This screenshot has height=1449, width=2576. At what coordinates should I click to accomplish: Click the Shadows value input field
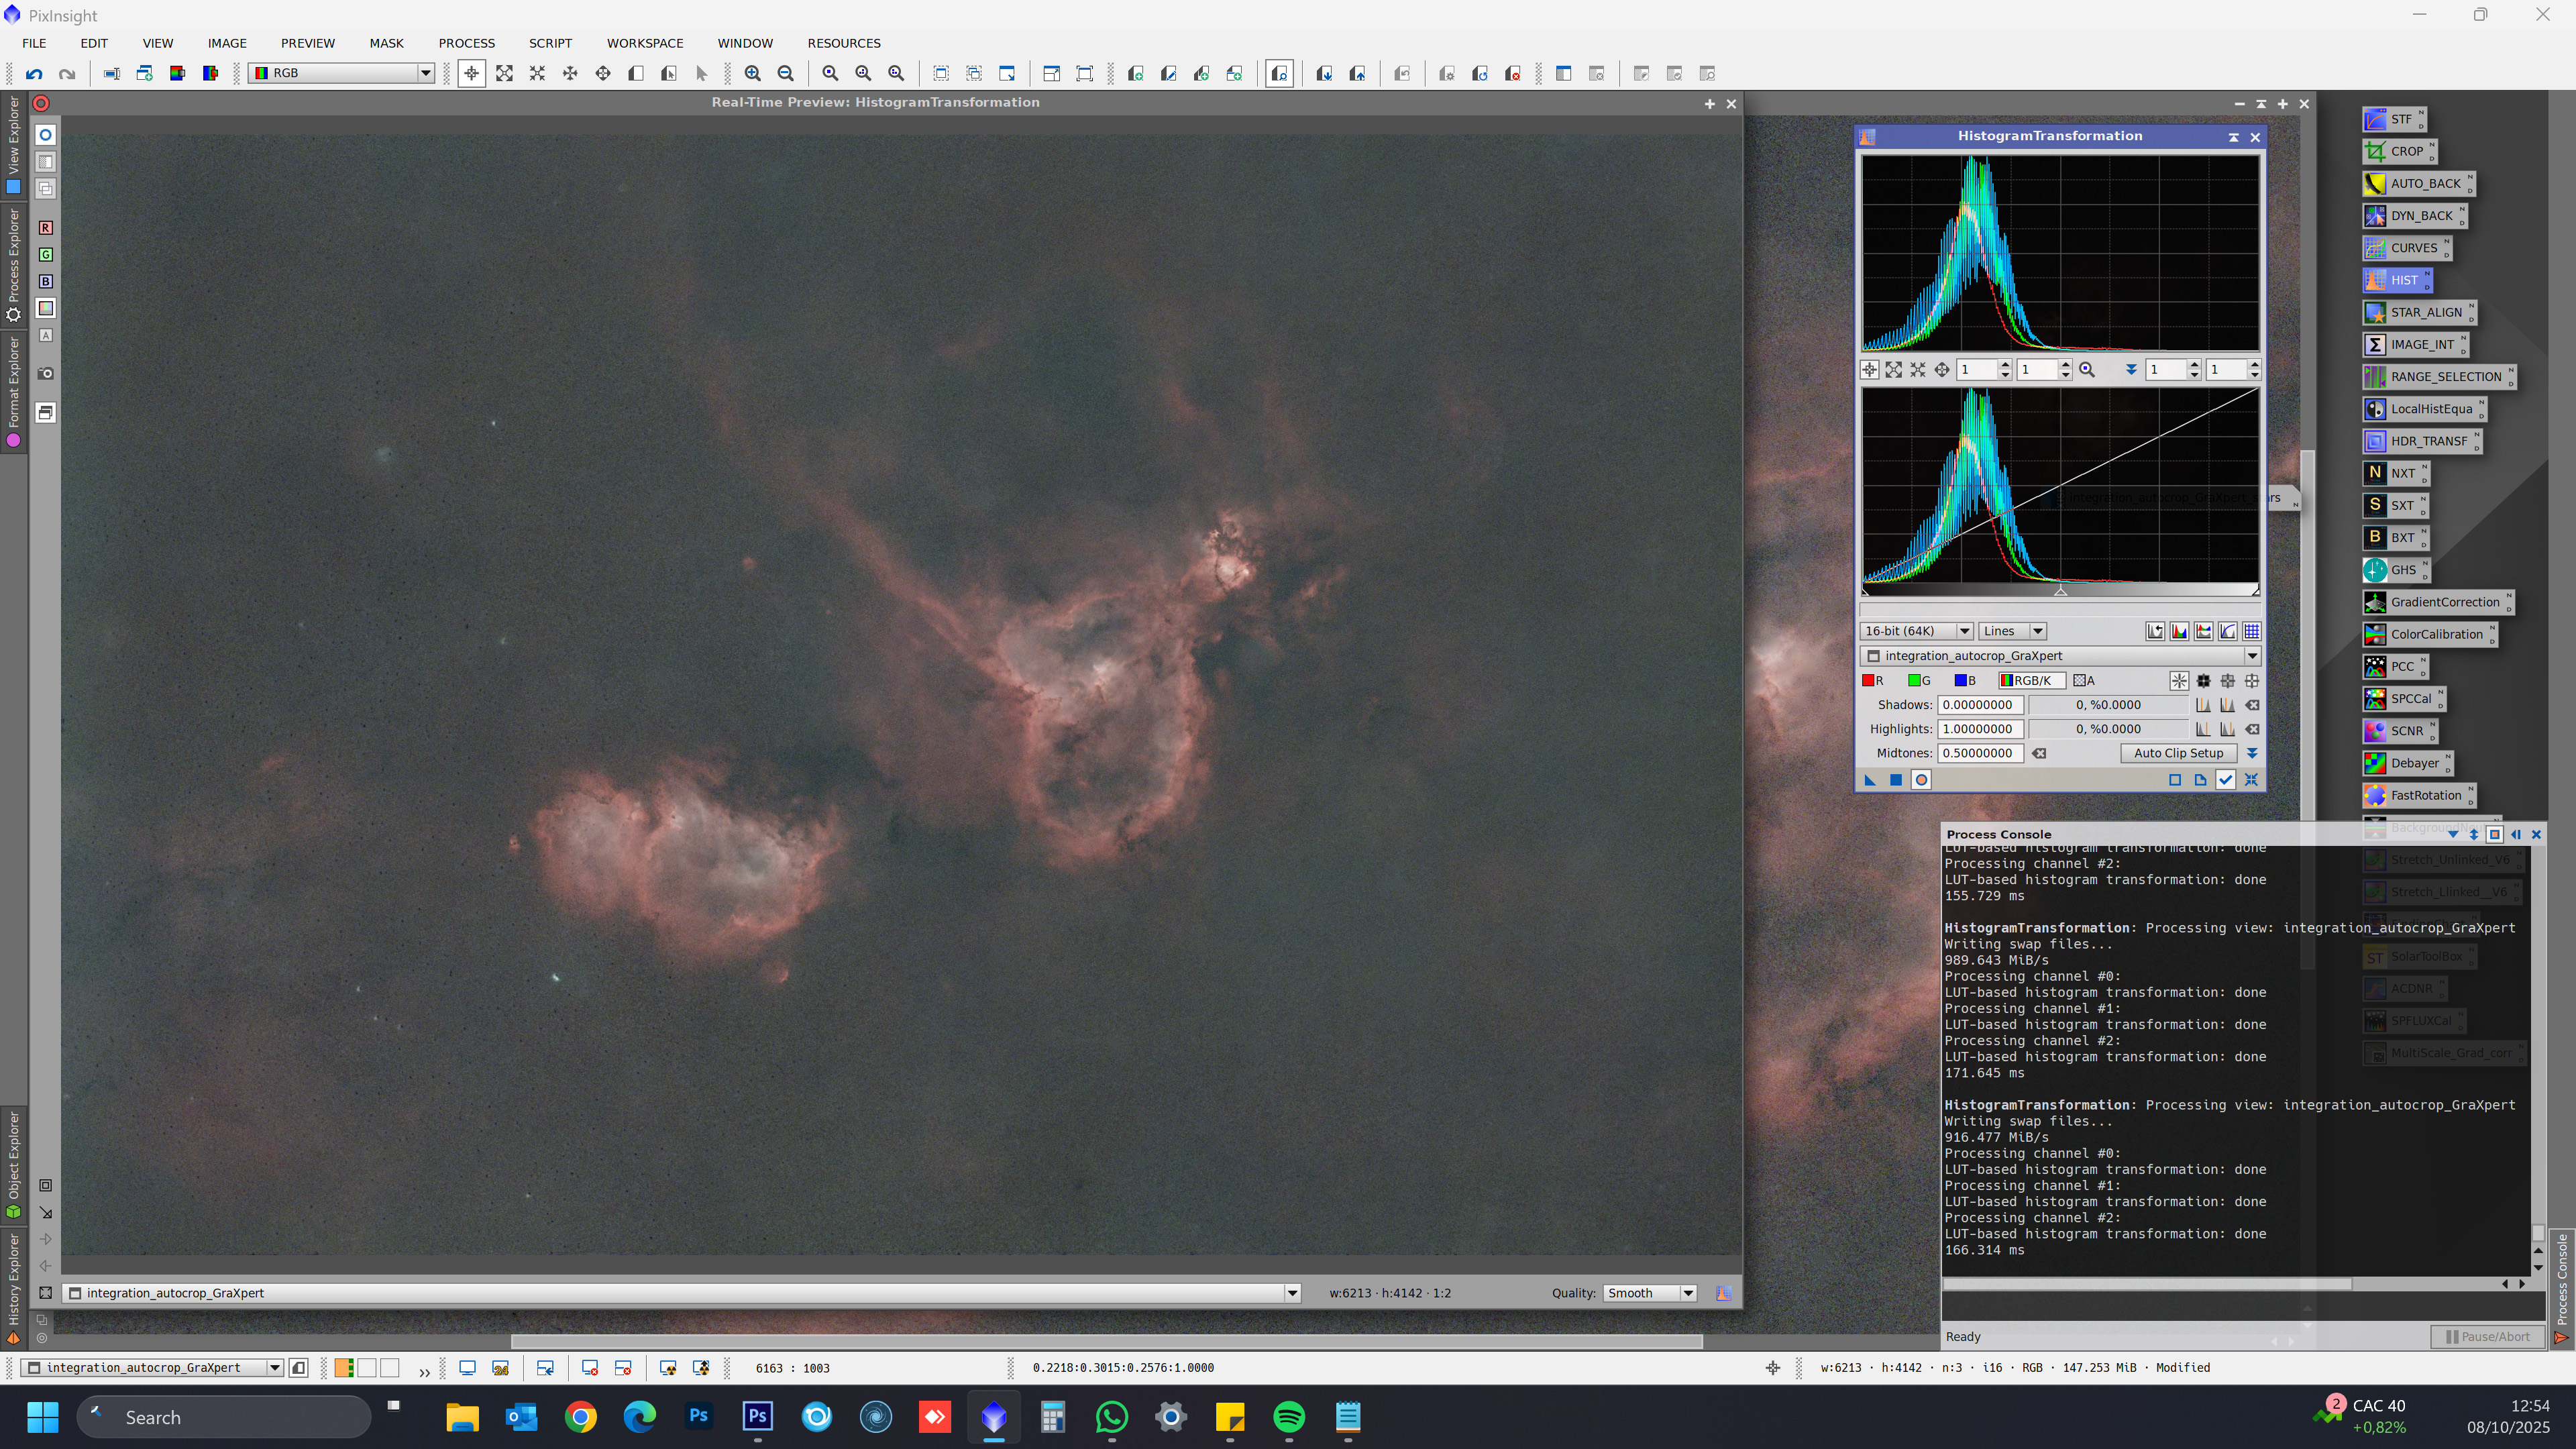[x=1980, y=705]
